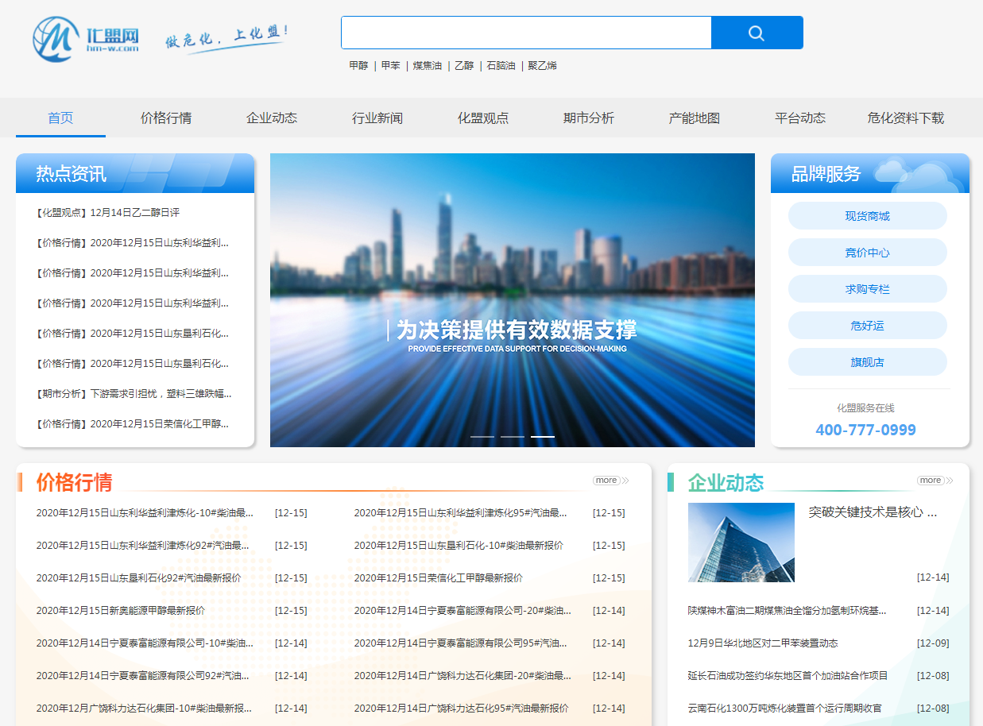983x726 pixels.
Task: Click the 甲醇 hot keyword link
Action: [358, 65]
